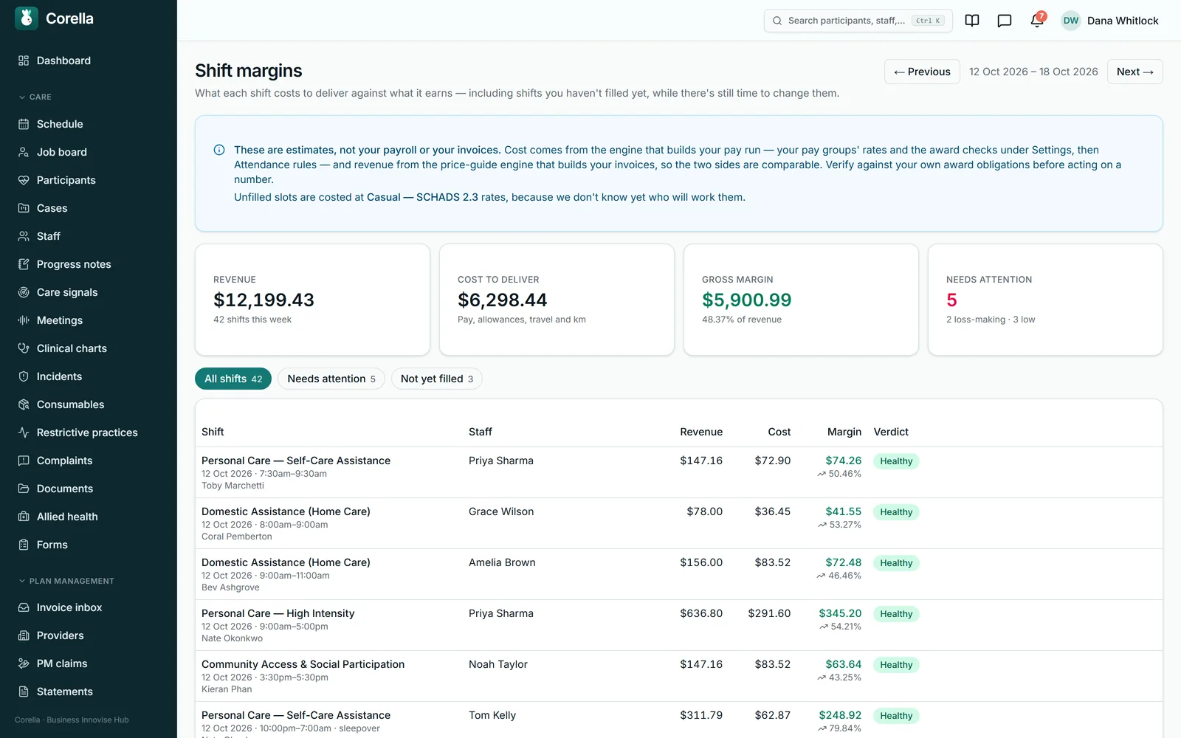Open Allied health in sidebar

(89, 517)
